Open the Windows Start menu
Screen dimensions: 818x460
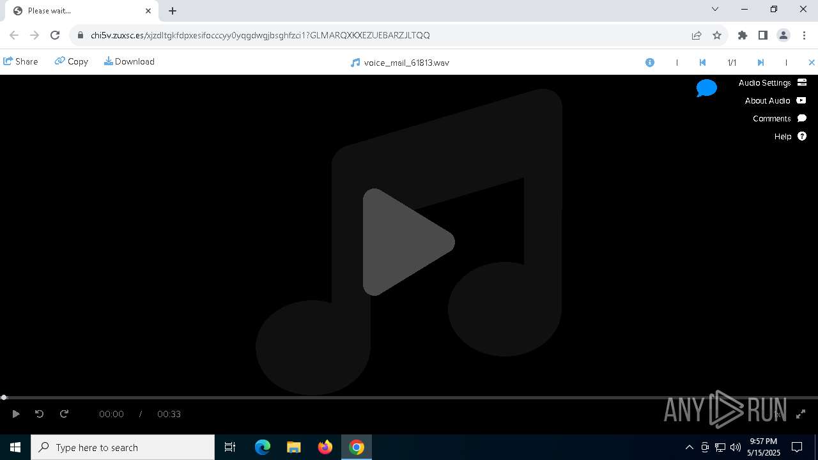point(15,447)
